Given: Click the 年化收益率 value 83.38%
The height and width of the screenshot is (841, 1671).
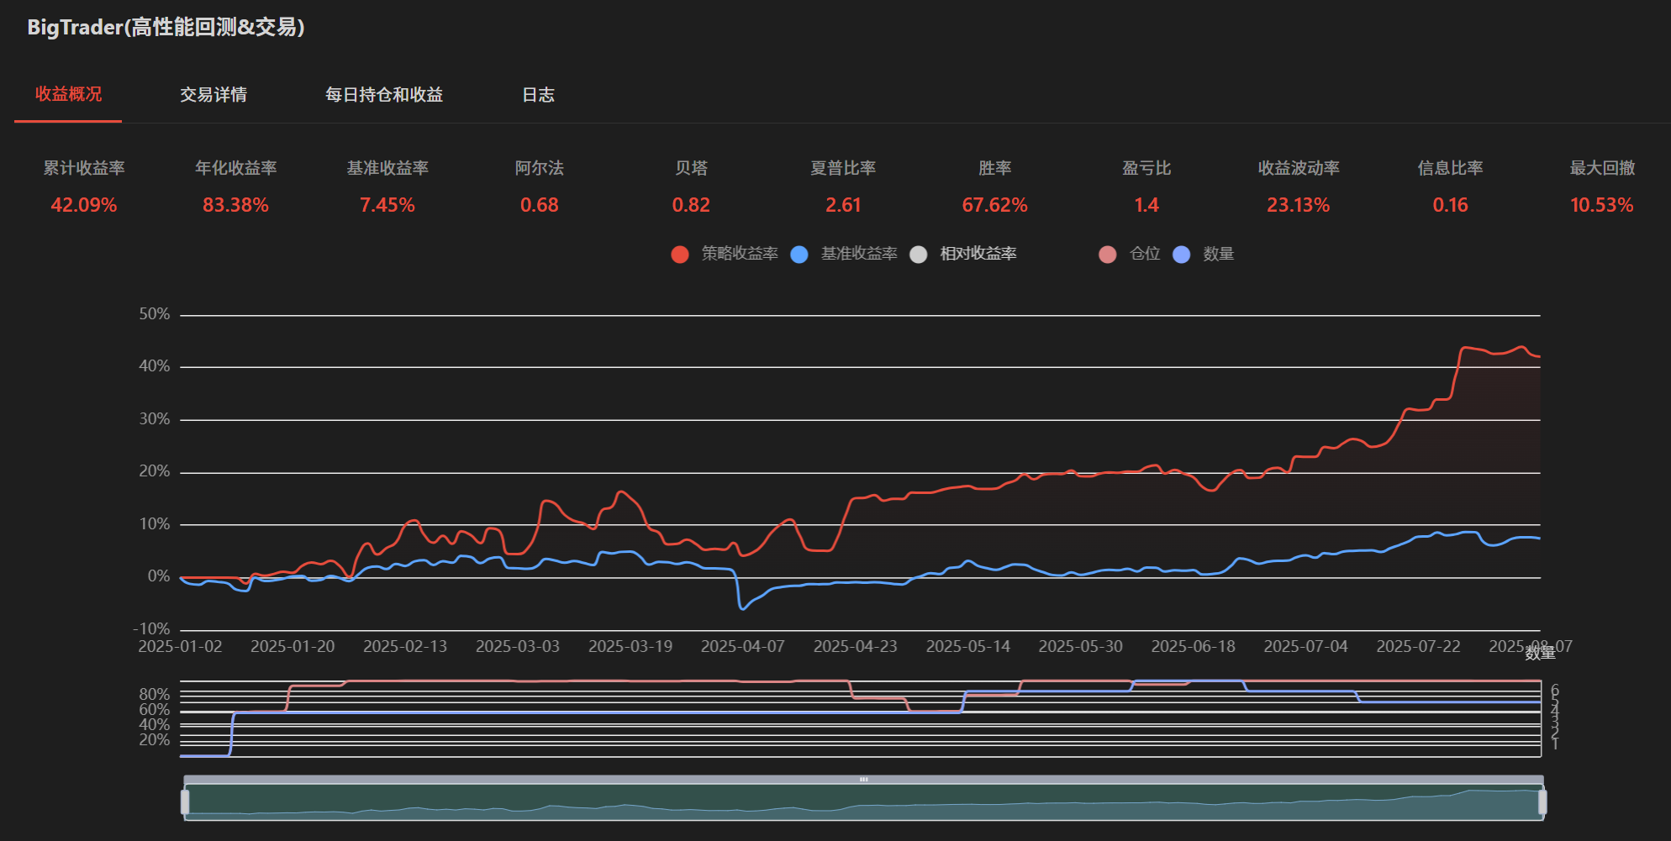Looking at the screenshot, I should 235,205.
